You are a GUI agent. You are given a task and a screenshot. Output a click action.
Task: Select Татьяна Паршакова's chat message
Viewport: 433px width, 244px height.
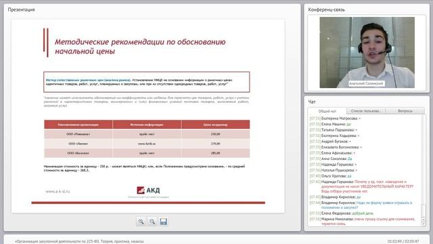pyautogui.click(x=334, y=129)
